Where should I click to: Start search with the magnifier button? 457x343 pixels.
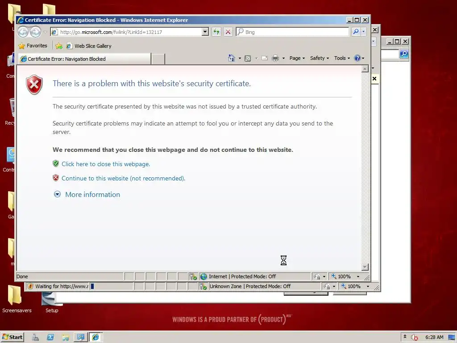[x=356, y=32]
